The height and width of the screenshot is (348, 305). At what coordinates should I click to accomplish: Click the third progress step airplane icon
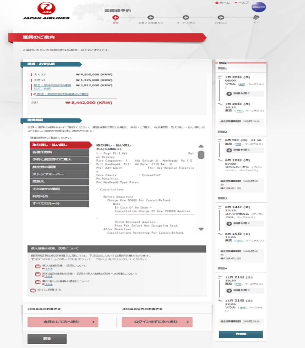(x=185, y=17)
